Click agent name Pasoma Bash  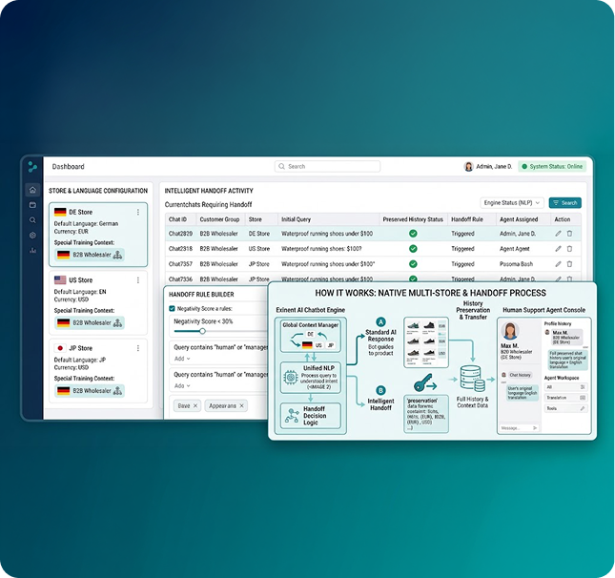516,264
